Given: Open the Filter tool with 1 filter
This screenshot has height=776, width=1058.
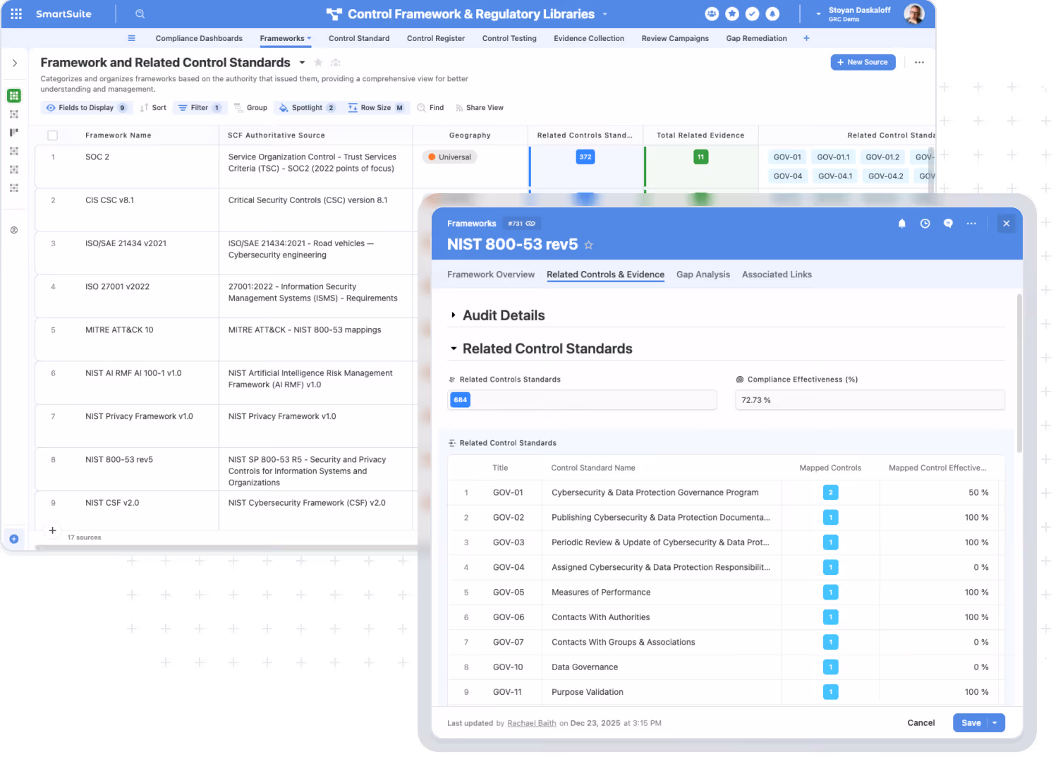Looking at the screenshot, I should (200, 108).
